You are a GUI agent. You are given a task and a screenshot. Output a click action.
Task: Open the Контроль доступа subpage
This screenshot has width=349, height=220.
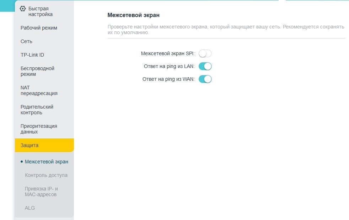46,175
